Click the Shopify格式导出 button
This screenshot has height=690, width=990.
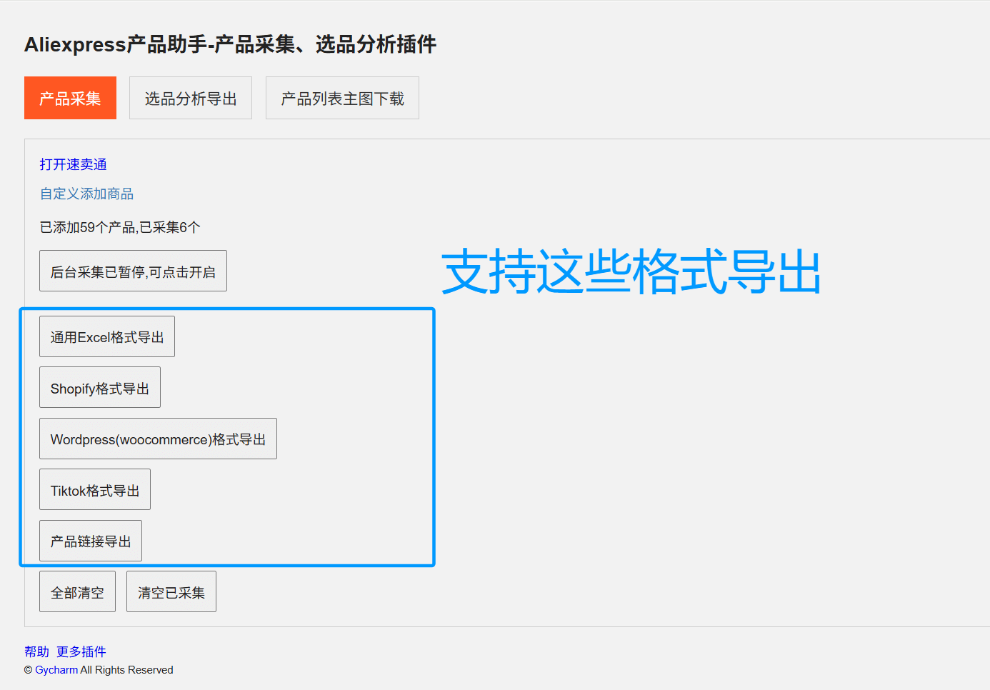100,387
